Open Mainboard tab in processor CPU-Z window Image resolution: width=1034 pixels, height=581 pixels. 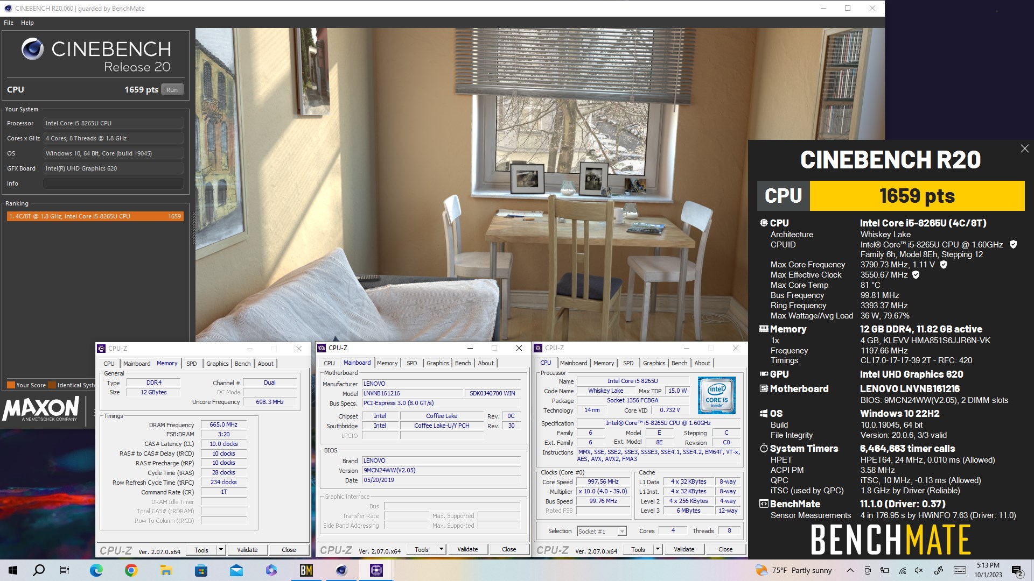pos(574,363)
